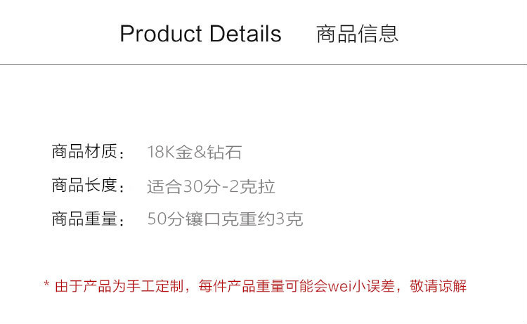Click the 商品长度 label

(x=84, y=186)
